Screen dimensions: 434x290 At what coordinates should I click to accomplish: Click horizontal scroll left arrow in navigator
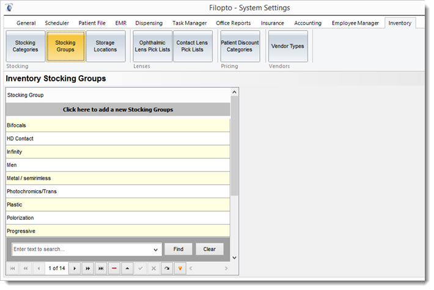click(191, 269)
